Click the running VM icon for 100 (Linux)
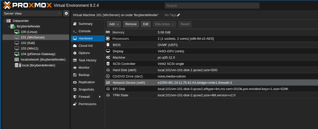This screenshot has height=129, width=318. tap(17, 32)
